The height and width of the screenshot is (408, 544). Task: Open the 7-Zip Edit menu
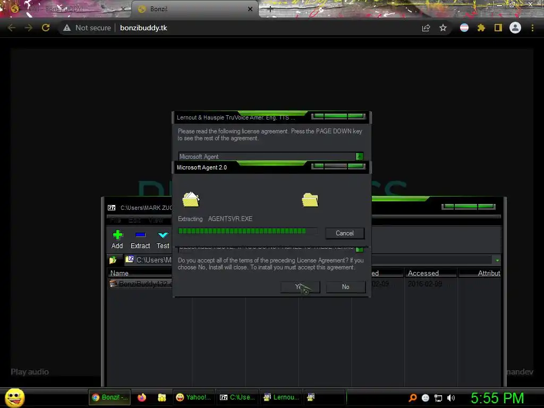click(134, 220)
